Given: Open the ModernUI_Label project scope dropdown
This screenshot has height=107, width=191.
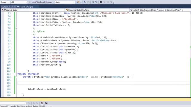Looking at the screenshot, I should tap(33, 10).
